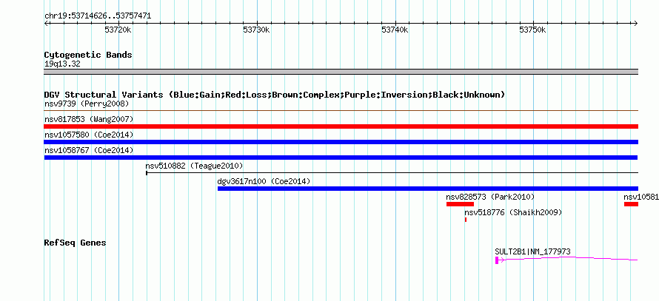
Task: Click the gray 19q13.32 cytogenetic band bar
Action: [341, 72]
